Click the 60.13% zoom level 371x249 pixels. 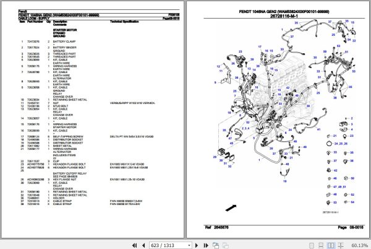359,245
